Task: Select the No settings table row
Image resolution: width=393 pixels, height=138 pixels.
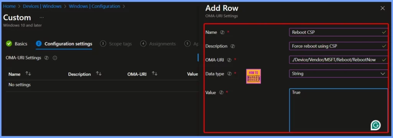Action: tap(102, 85)
